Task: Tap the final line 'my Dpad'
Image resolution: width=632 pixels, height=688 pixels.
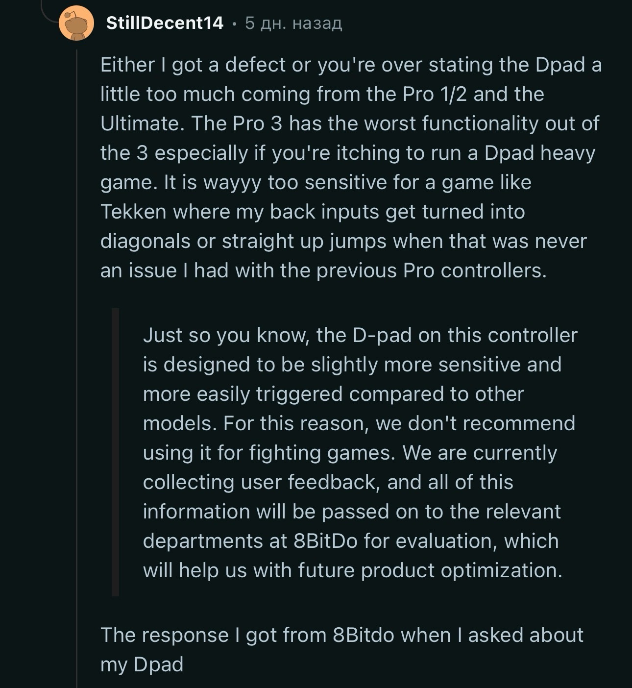Action: (x=142, y=664)
